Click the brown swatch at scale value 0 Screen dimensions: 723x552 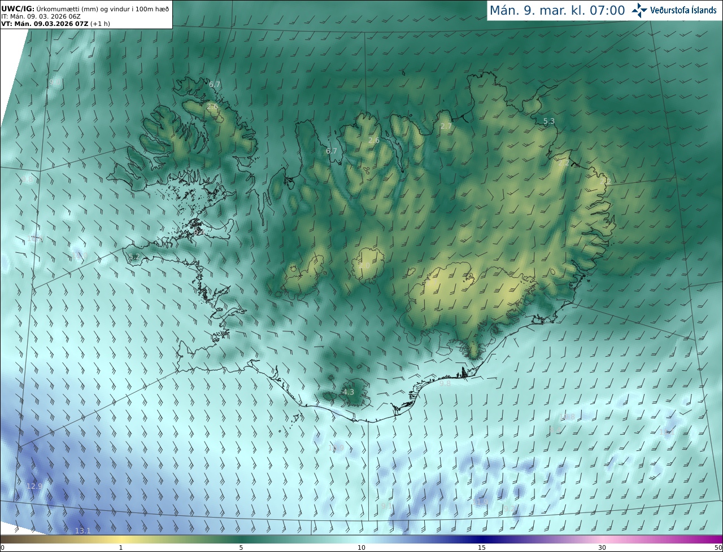point(2,539)
